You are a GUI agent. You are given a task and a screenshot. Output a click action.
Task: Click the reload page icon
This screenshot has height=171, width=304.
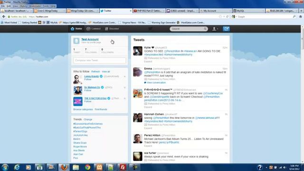(x=227, y=17)
